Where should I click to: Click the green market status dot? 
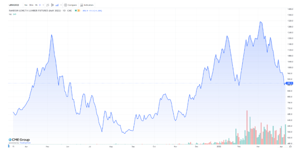pos(76,11)
